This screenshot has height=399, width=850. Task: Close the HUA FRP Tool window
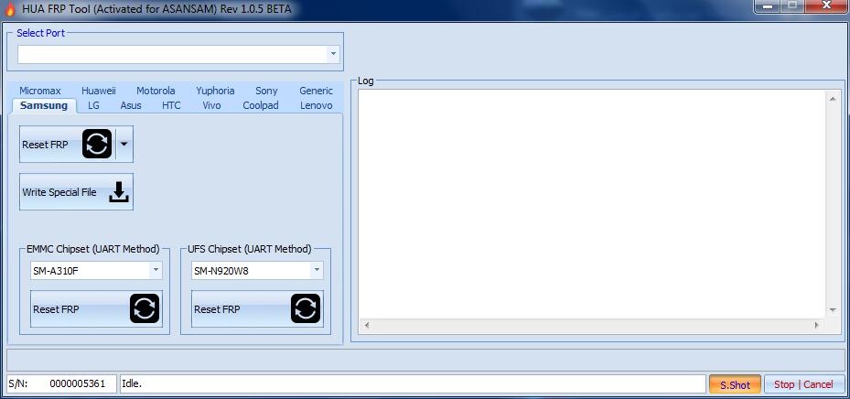click(827, 6)
